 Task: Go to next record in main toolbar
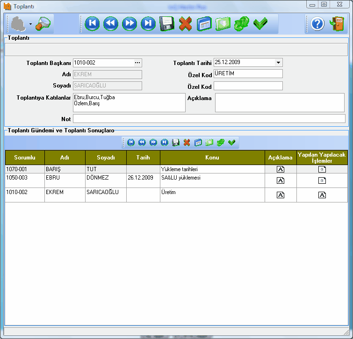point(130,23)
